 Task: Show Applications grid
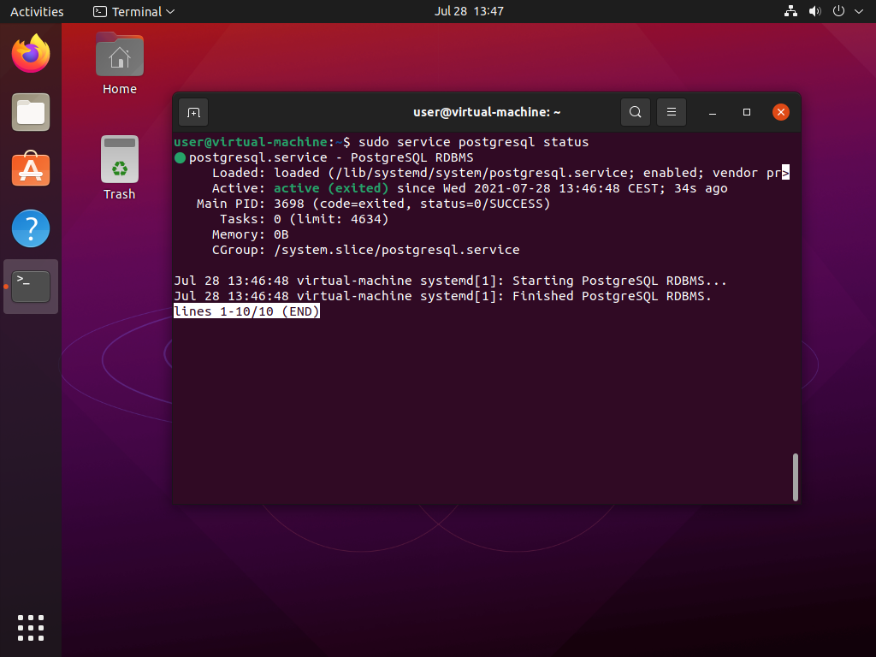[31, 627]
